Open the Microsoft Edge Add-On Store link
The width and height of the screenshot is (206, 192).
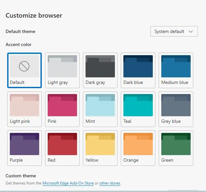point(68,183)
